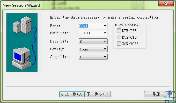Expand the Parity dropdown showing None

(105, 49)
